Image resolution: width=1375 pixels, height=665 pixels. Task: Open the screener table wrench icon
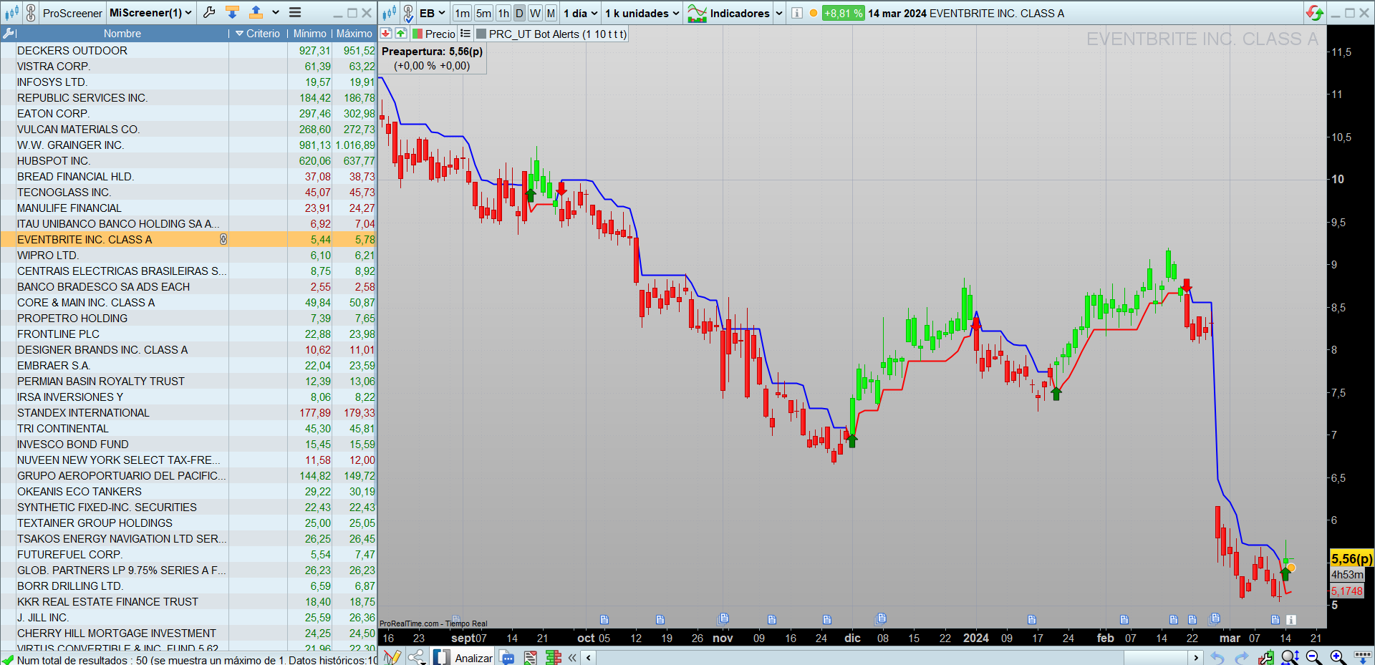(9, 34)
